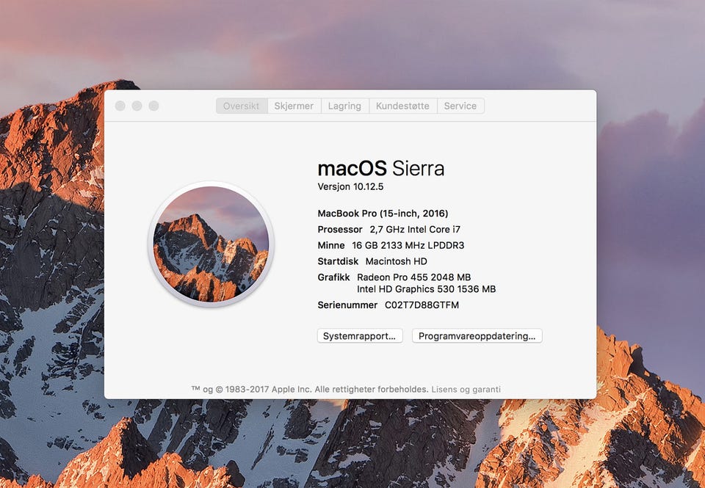Close the About This Mac window
The width and height of the screenshot is (705, 488).
[120, 106]
